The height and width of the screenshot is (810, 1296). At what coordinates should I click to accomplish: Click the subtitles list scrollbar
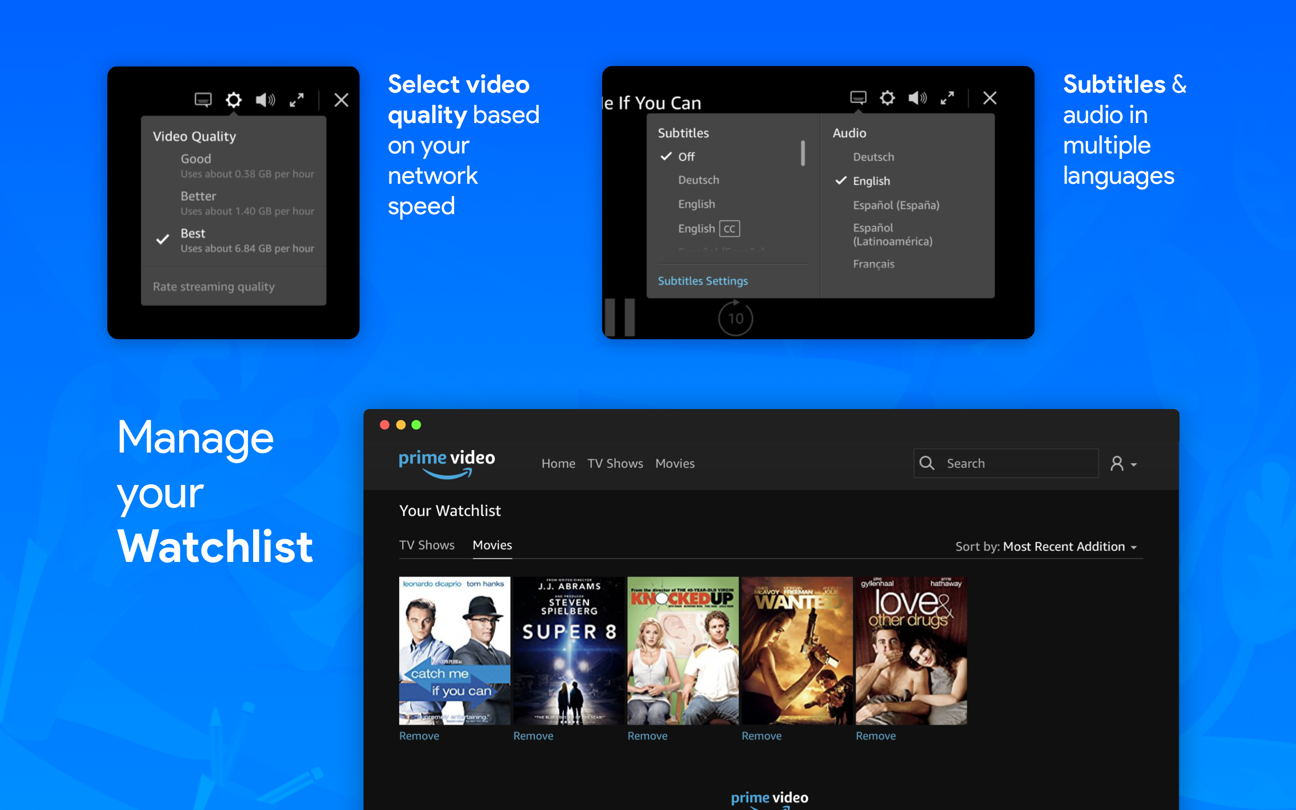[803, 153]
